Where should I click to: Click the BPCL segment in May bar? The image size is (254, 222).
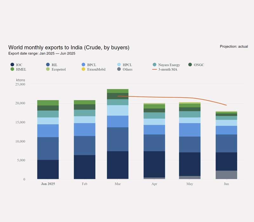[x=190, y=130]
